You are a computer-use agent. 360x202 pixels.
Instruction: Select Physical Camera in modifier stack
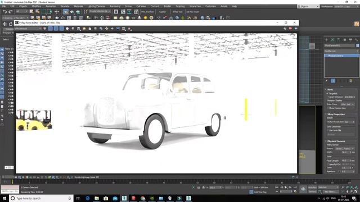tap(341, 56)
